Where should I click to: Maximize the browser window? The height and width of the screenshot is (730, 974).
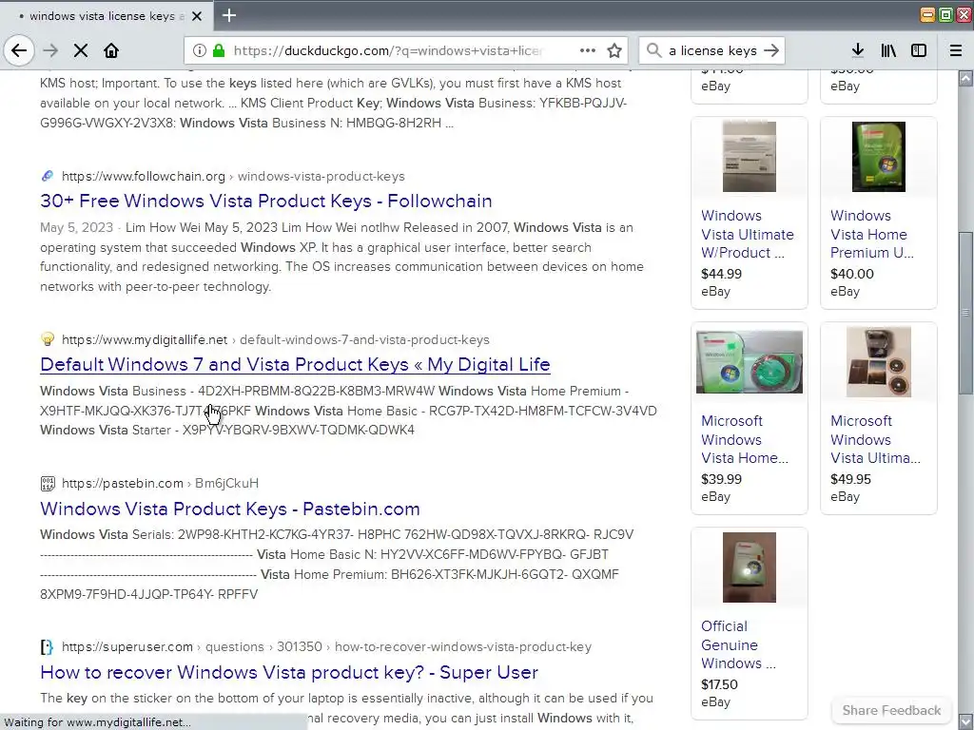coord(945,15)
